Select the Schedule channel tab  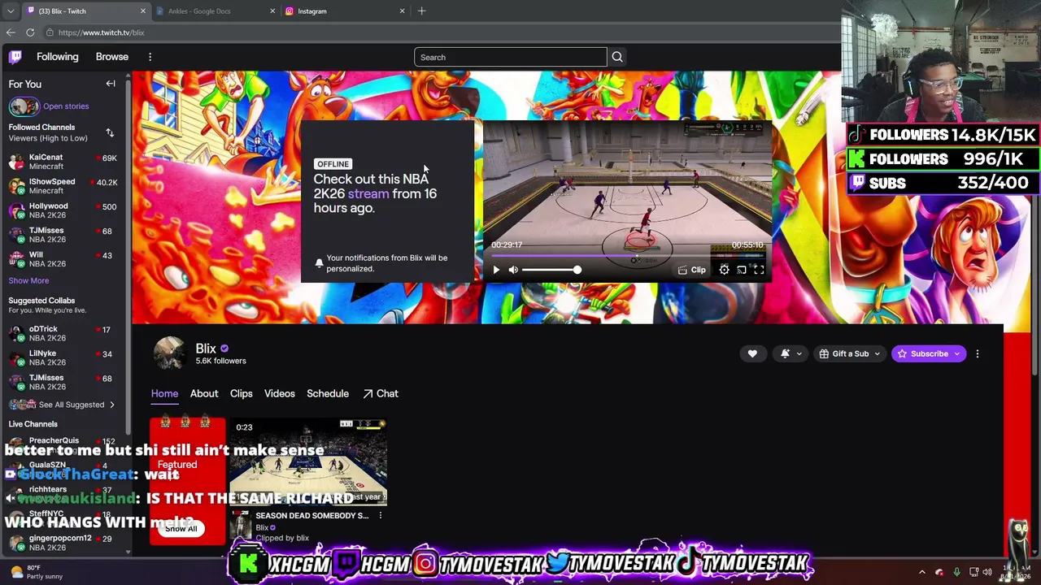(x=328, y=393)
